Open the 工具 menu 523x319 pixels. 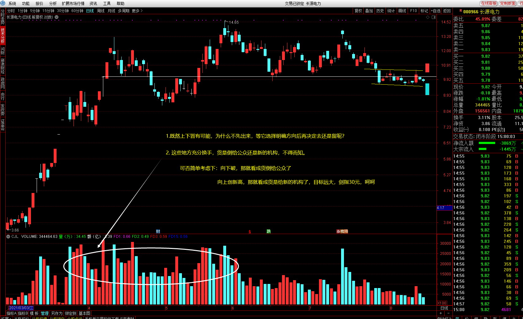coord(107,3)
